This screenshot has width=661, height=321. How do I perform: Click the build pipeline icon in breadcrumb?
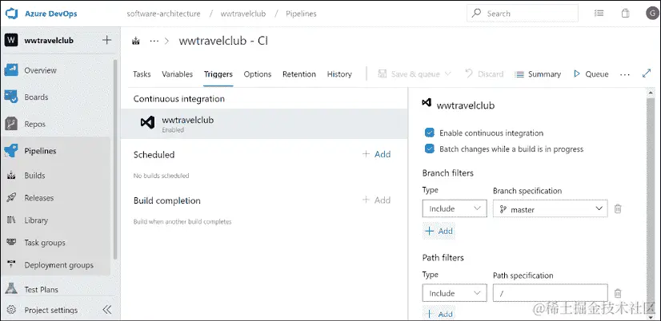coord(136,42)
